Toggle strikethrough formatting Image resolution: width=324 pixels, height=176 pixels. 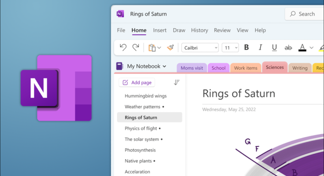click(x=288, y=48)
